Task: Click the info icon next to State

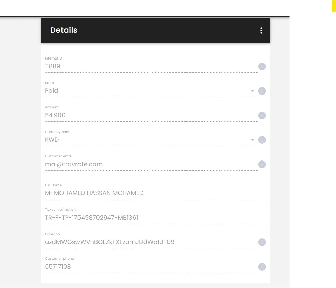Action: (262, 91)
